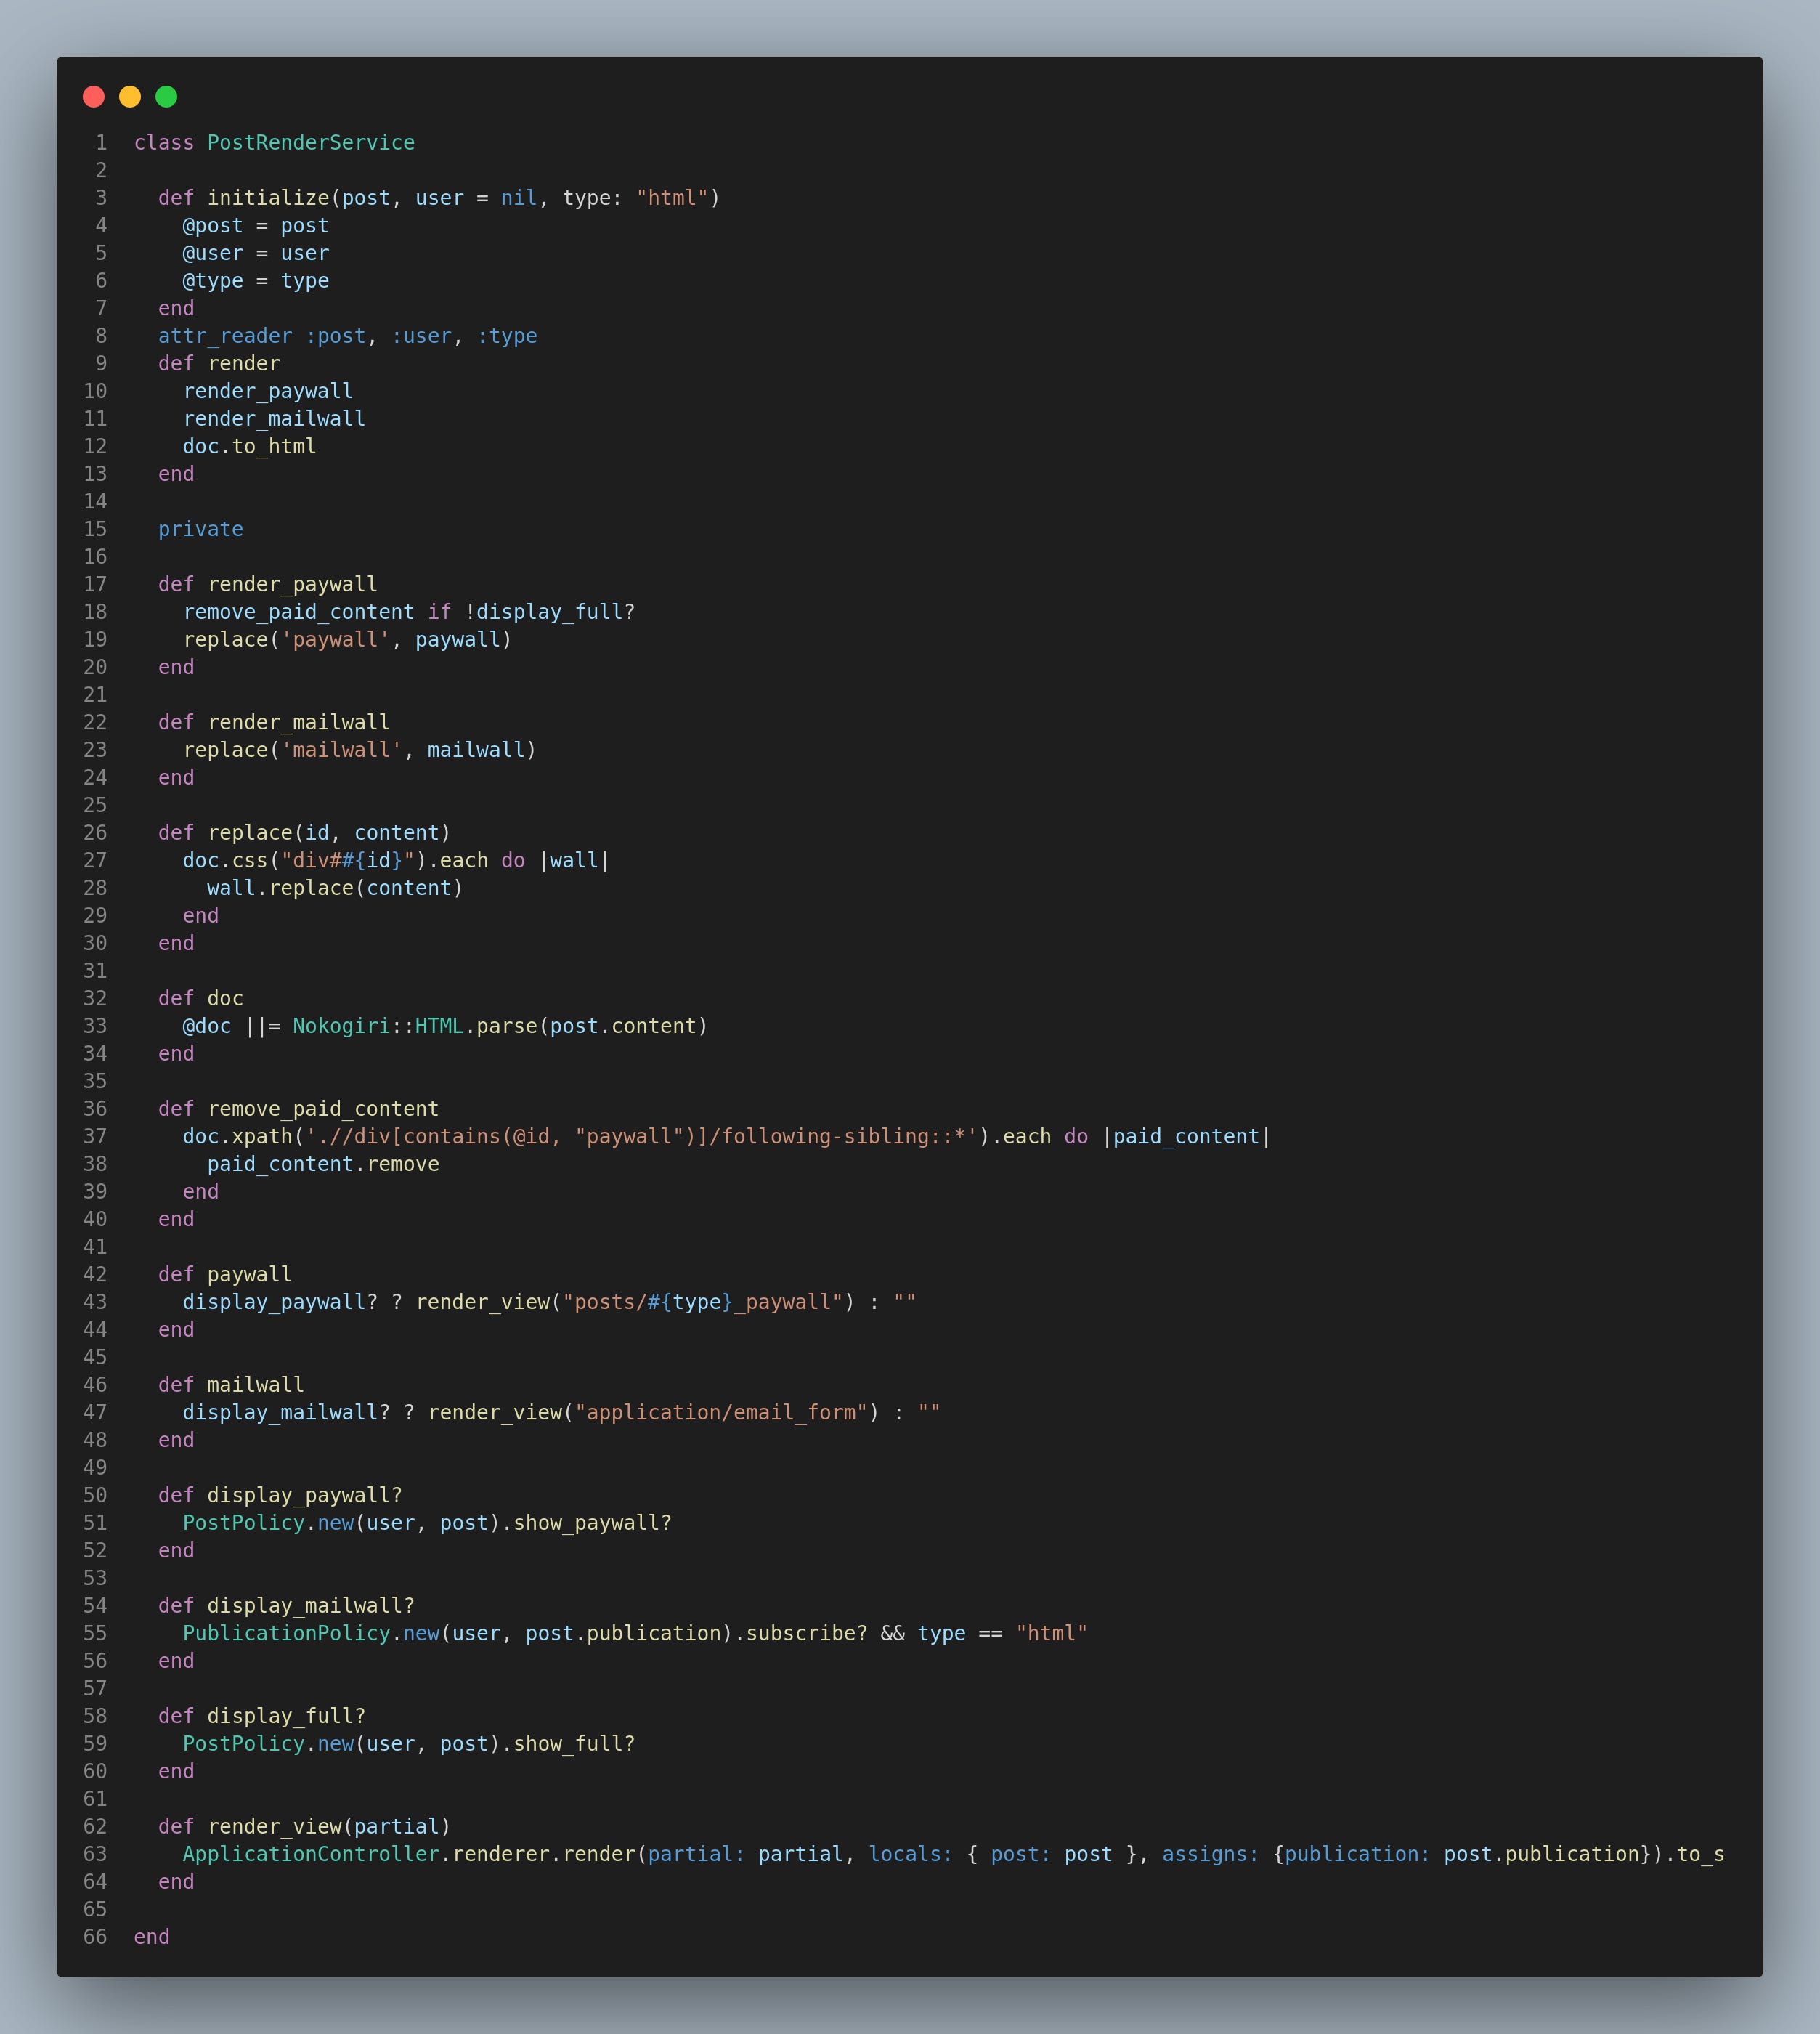
Task: Click the PostRenderService class name
Action: (x=310, y=143)
